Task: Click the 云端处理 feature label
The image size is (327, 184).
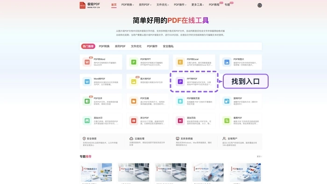Action: (x=140, y=139)
